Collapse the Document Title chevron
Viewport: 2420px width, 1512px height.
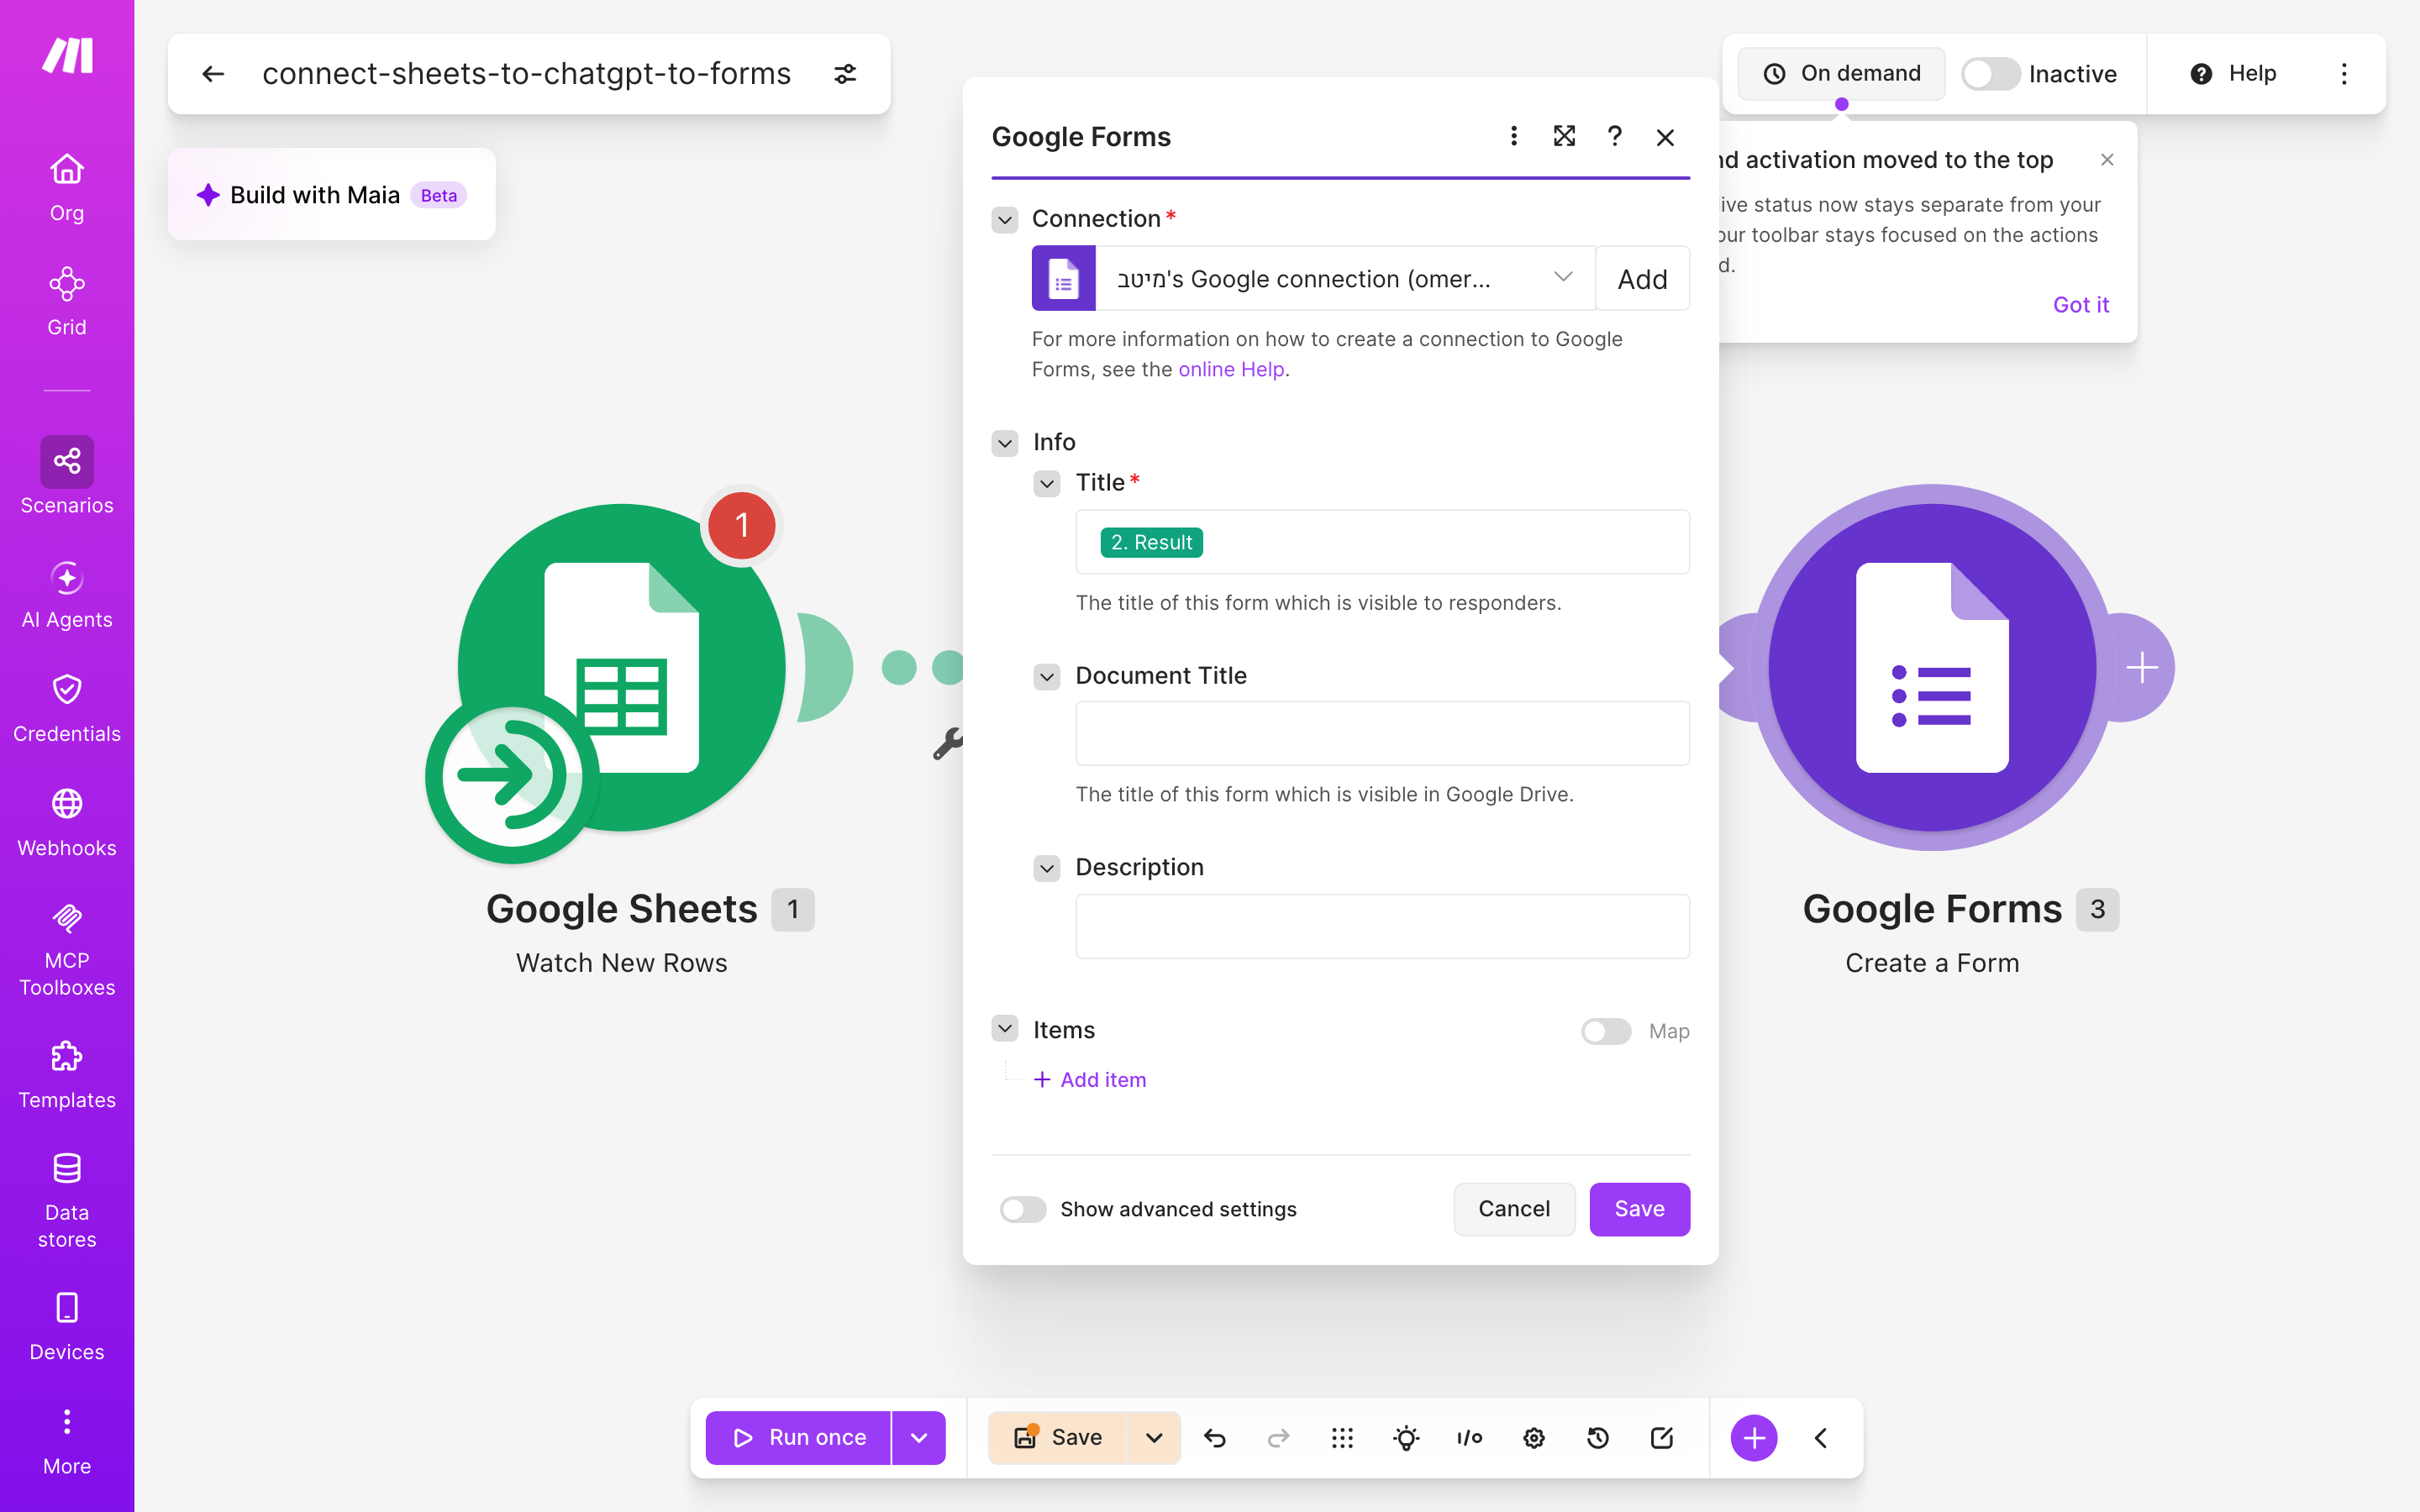(x=1047, y=676)
